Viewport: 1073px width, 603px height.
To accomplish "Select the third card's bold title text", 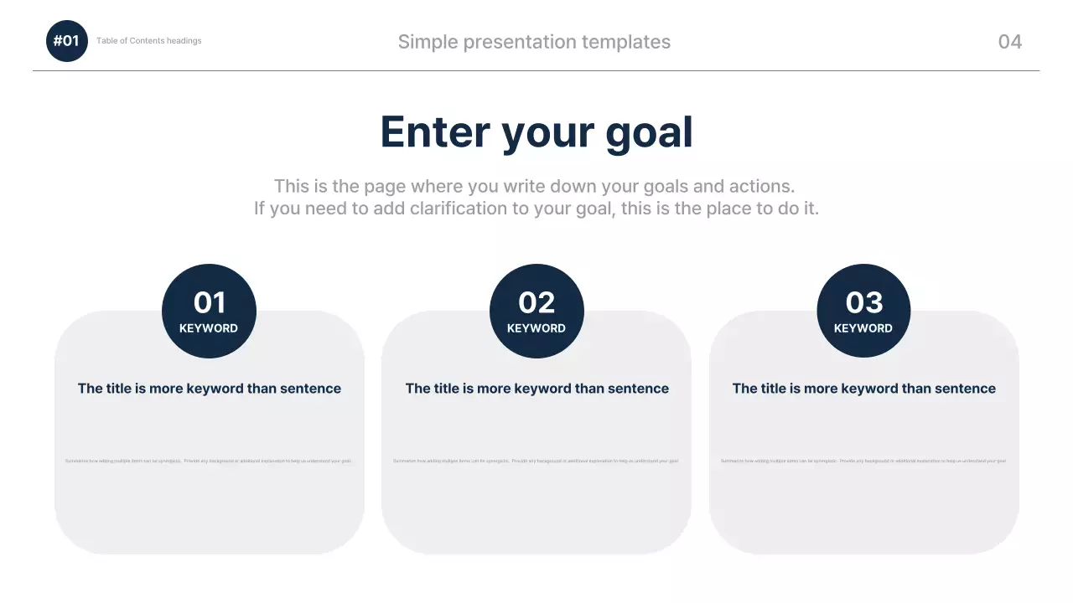I will pos(863,389).
